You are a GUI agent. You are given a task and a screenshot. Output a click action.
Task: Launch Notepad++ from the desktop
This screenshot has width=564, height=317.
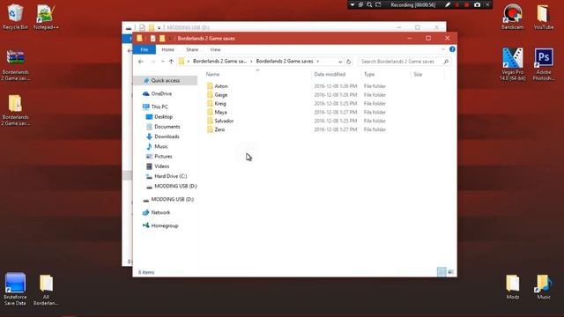[x=46, y=17]
